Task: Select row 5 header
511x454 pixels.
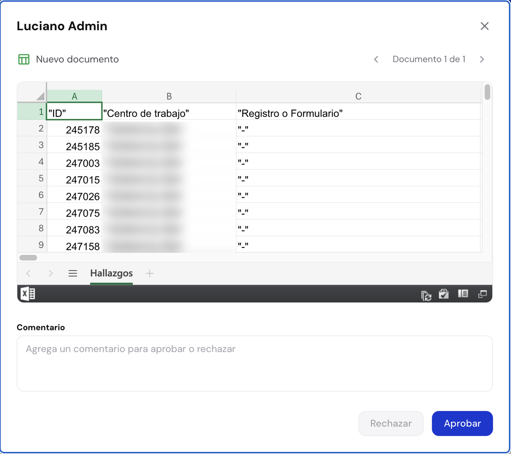Action: click(32, 178)
